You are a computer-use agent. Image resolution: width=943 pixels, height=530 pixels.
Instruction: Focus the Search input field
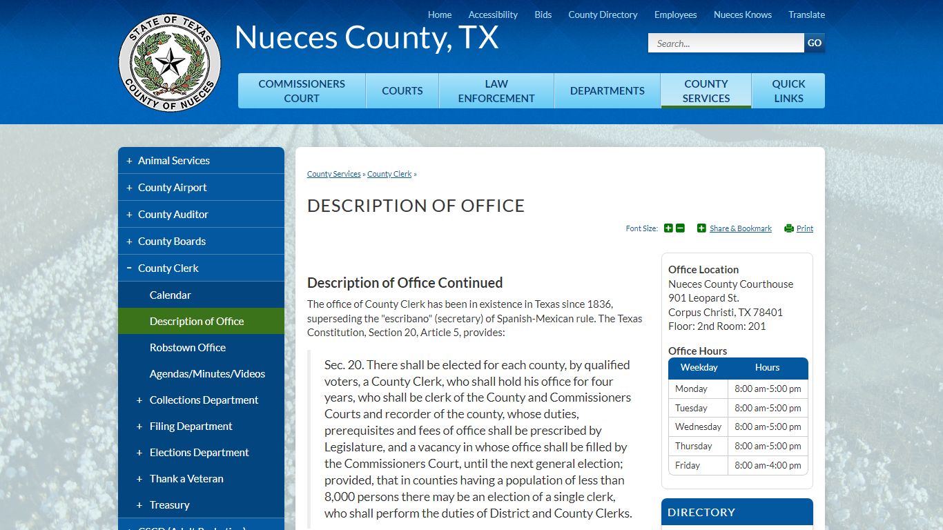click(x=726, y=43)
